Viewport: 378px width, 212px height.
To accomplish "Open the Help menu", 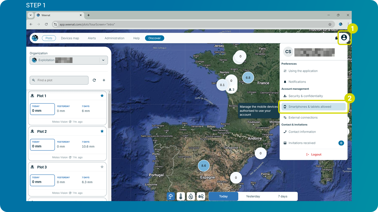I will (136, 38).
